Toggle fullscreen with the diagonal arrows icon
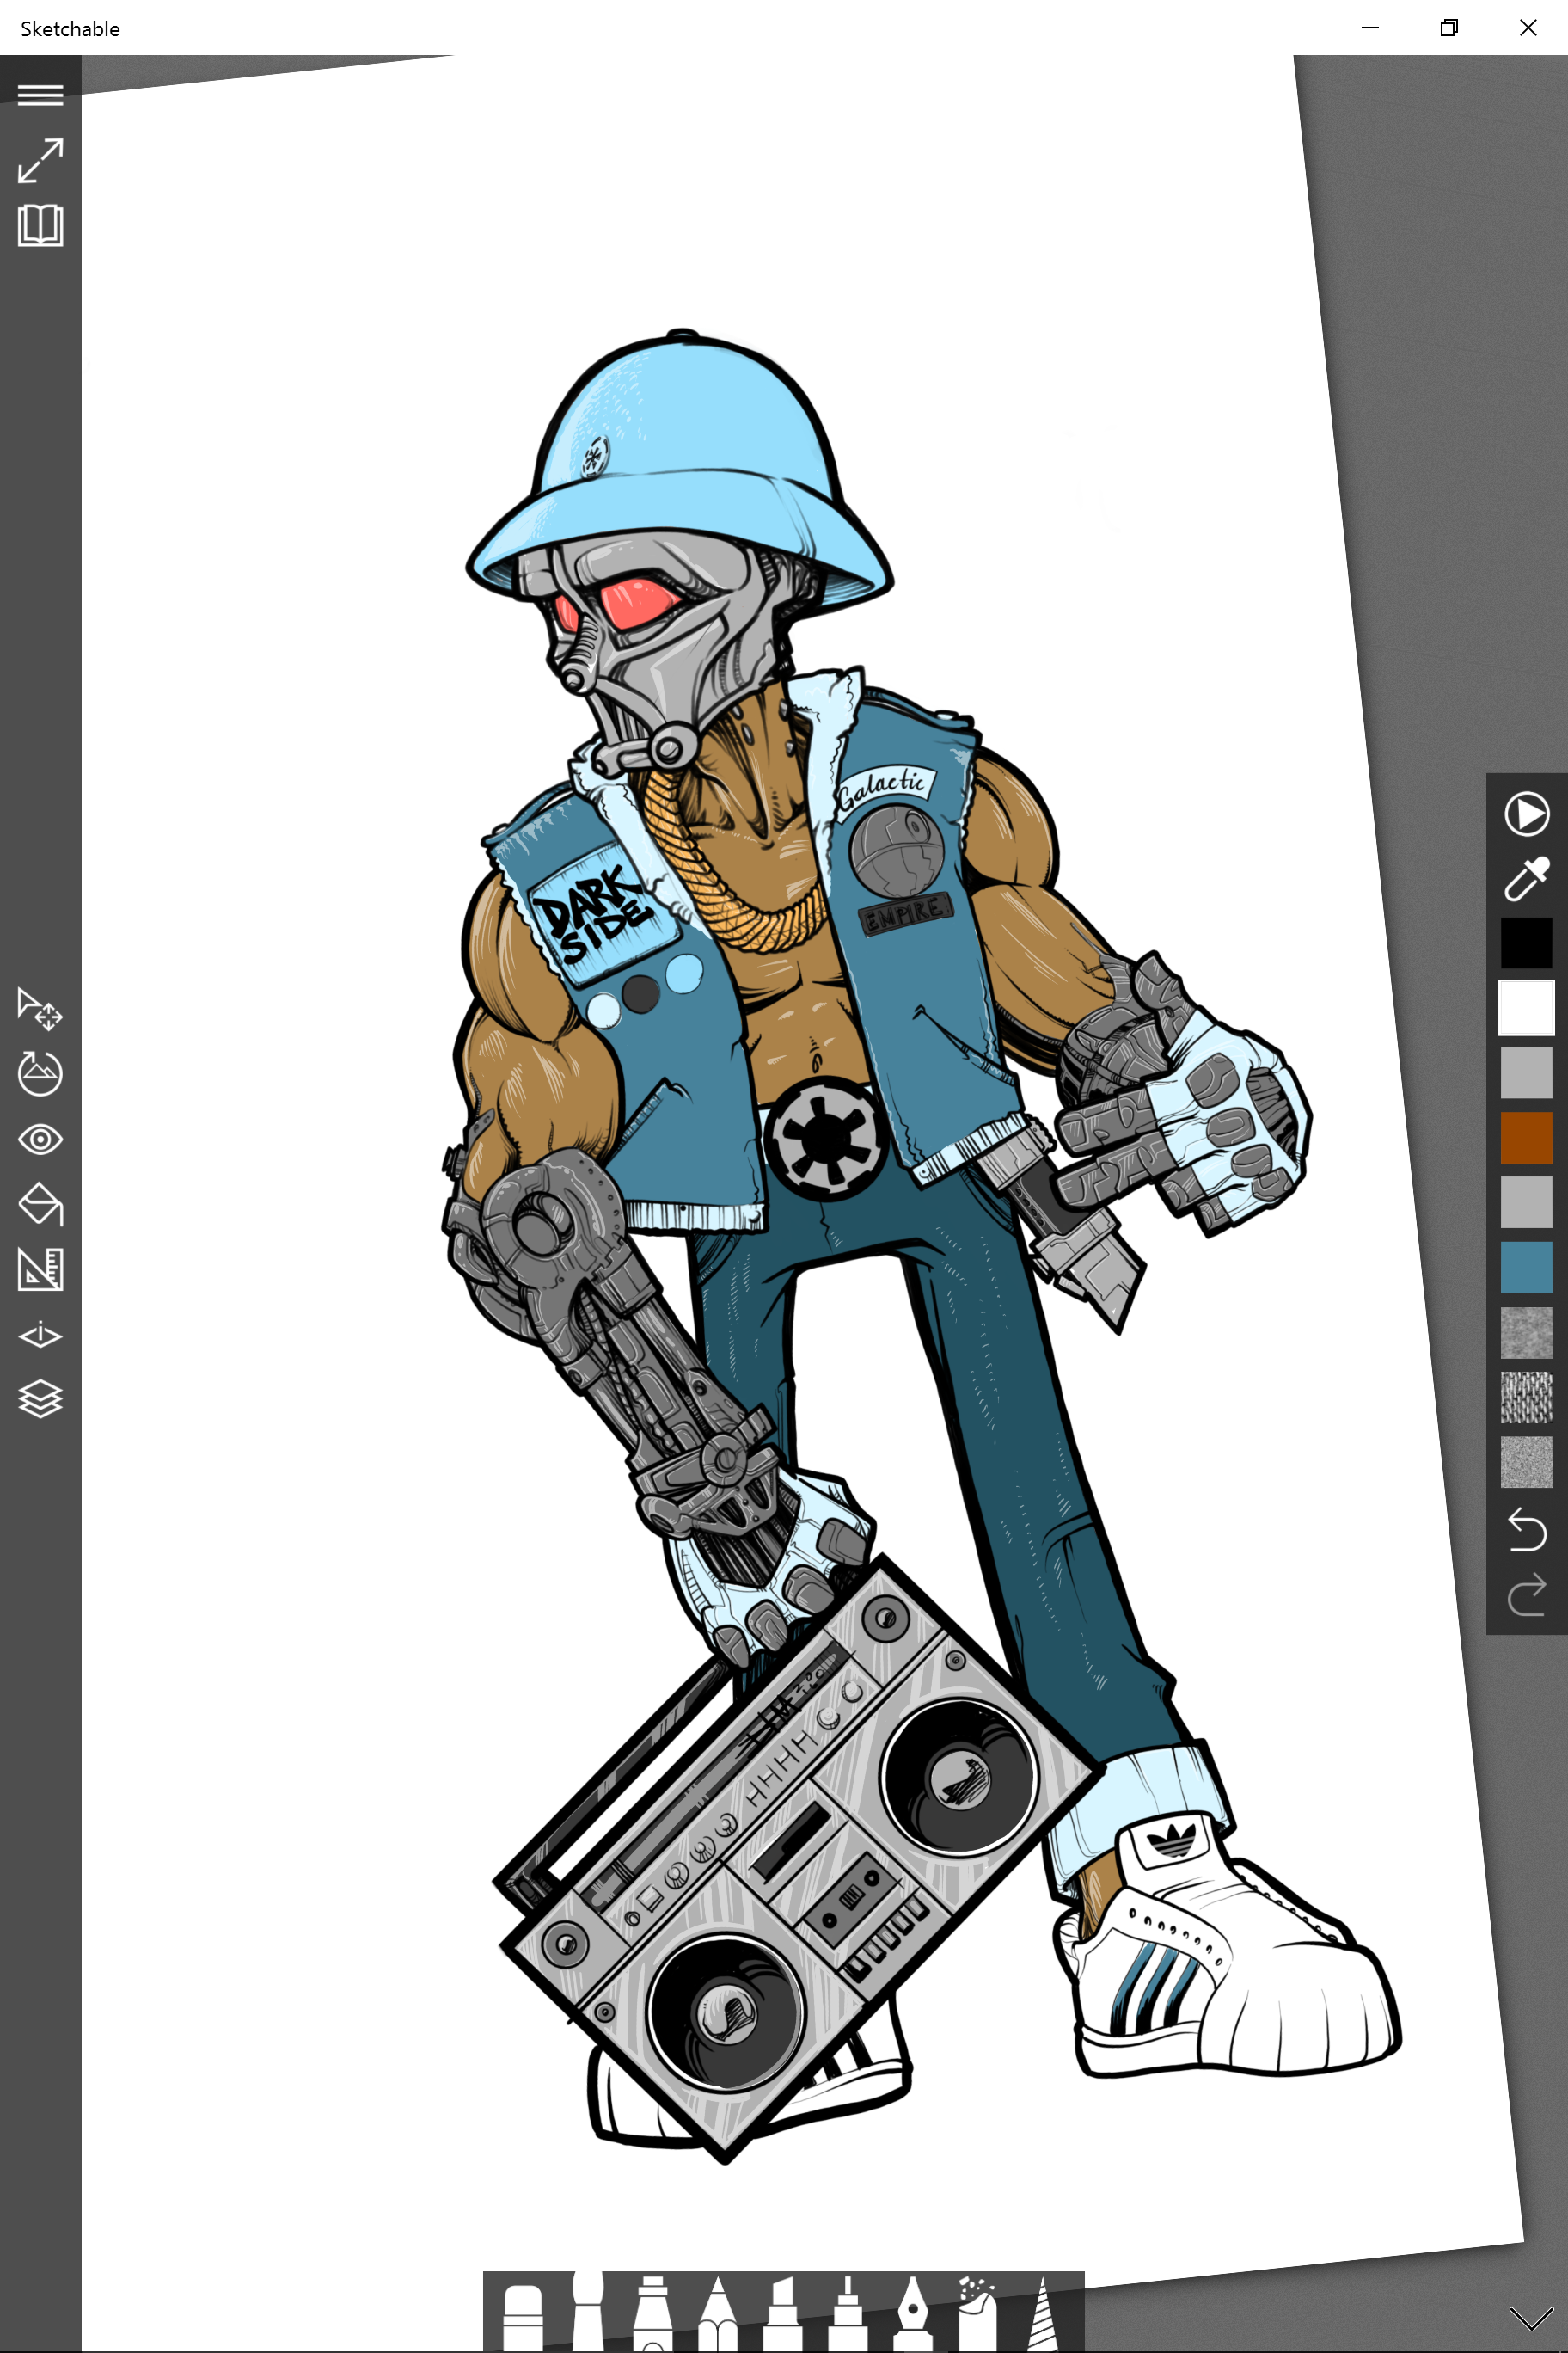This screenshot has width=1568, height=2353. point(40,161)
